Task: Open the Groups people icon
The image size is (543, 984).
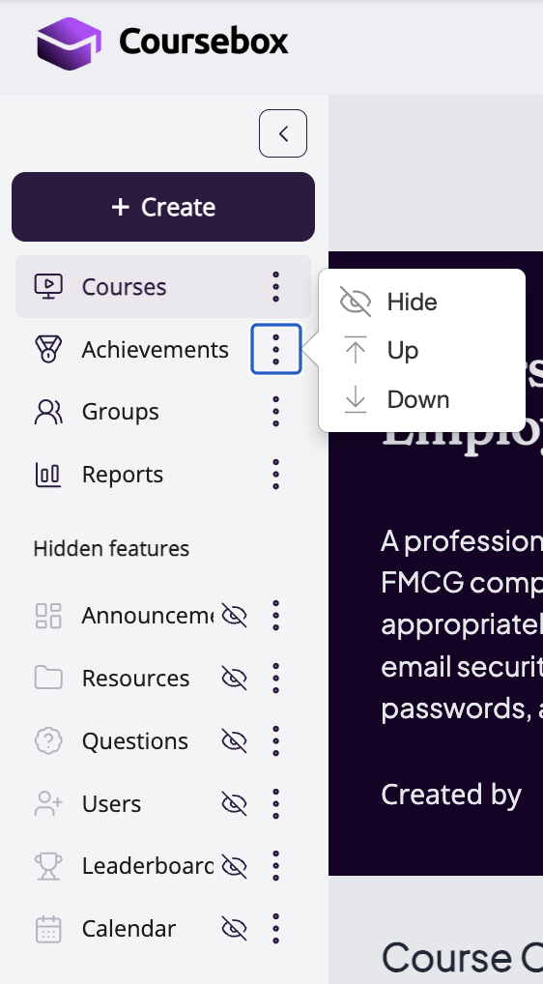Action: pos(48,412)
